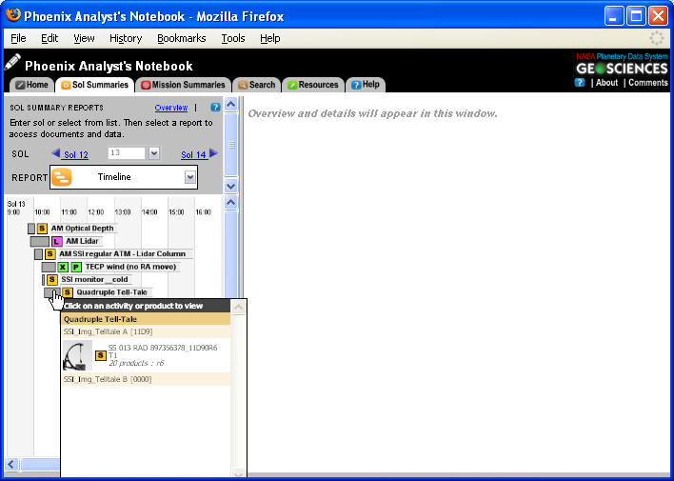674x481 pixels.
Task: Click the green P icon for TECP wind
Action: pos(76,268)
